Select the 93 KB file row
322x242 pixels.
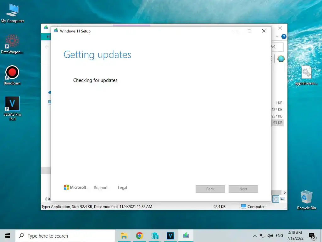[277, 123]
